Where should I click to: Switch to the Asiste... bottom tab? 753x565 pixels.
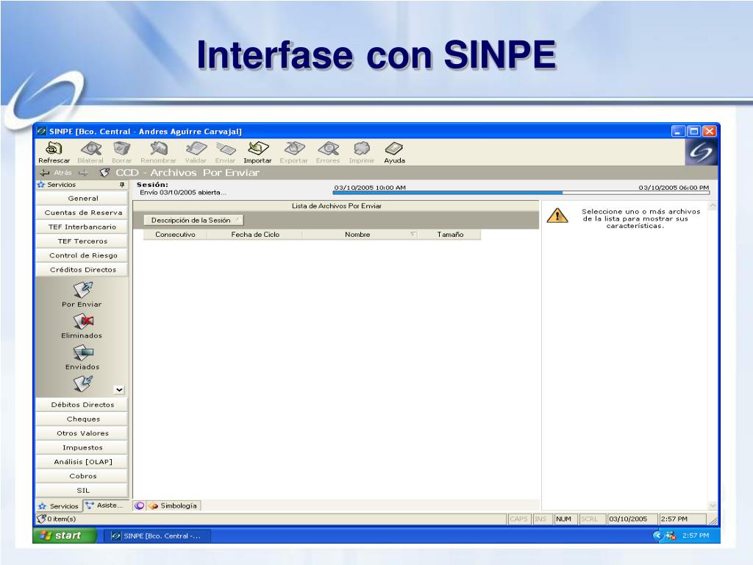click(x=105, y=505)
